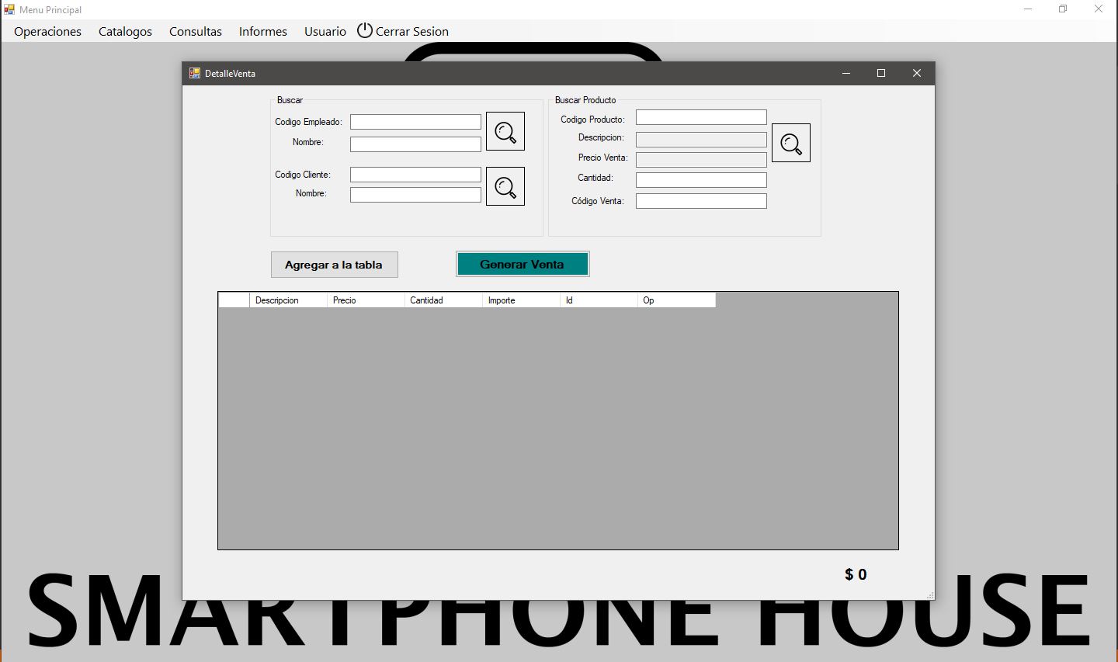Focus the Codigo Cliente input field
1118x662 pixels.
point(415,175)
